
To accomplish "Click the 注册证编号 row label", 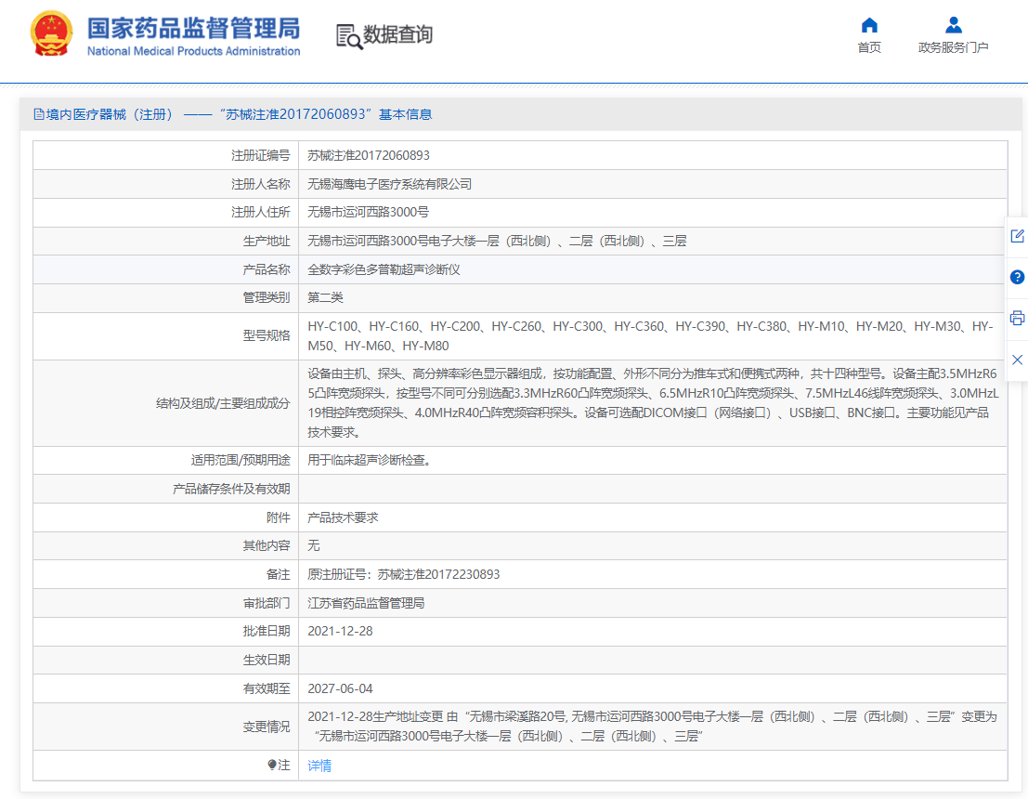I will (260, 155).
